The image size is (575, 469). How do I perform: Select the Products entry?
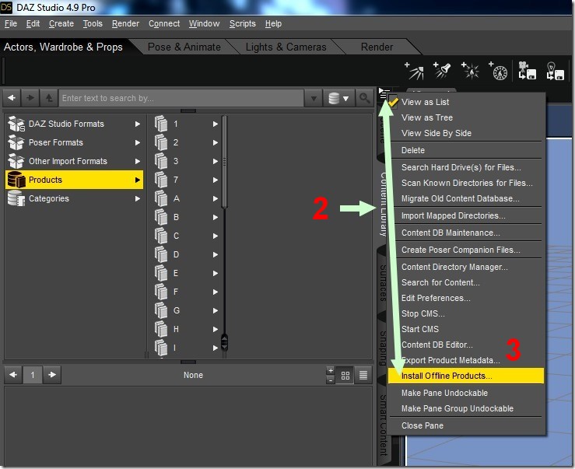(75, 180)
